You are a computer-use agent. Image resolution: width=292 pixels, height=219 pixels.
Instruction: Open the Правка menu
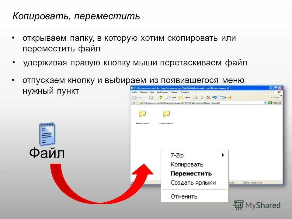point(144,92)
